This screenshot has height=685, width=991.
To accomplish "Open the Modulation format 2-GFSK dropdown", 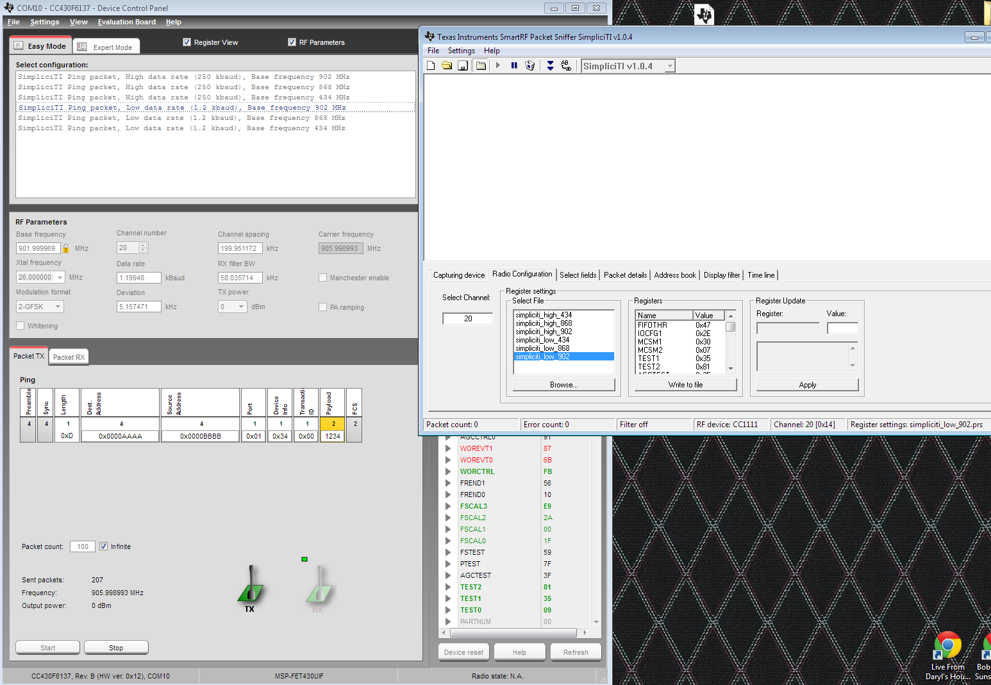I will (58, 307).
